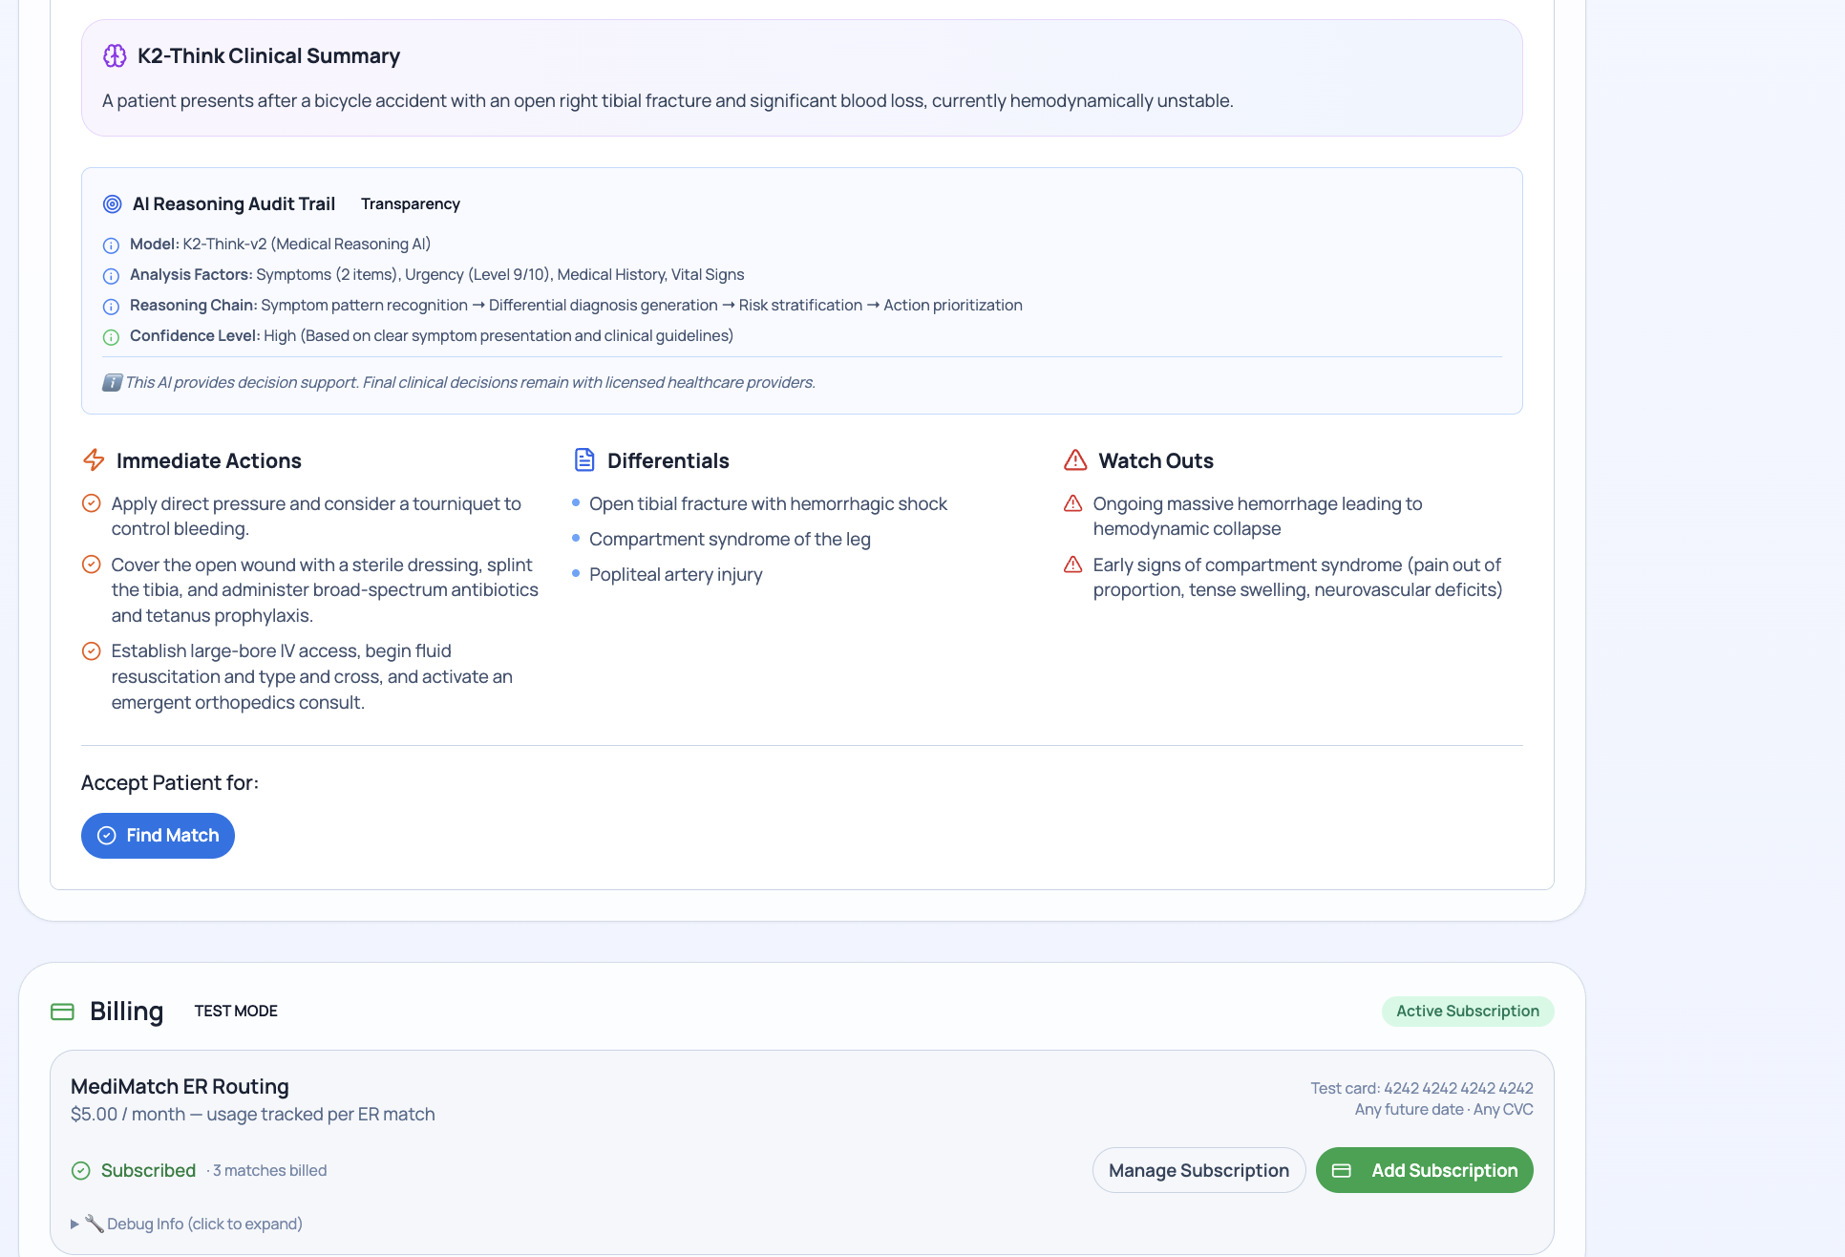This screenshot has width=1845, height=1257.
Task: Click the document icon next to Differentials
Action: click(x=584, y=460)
